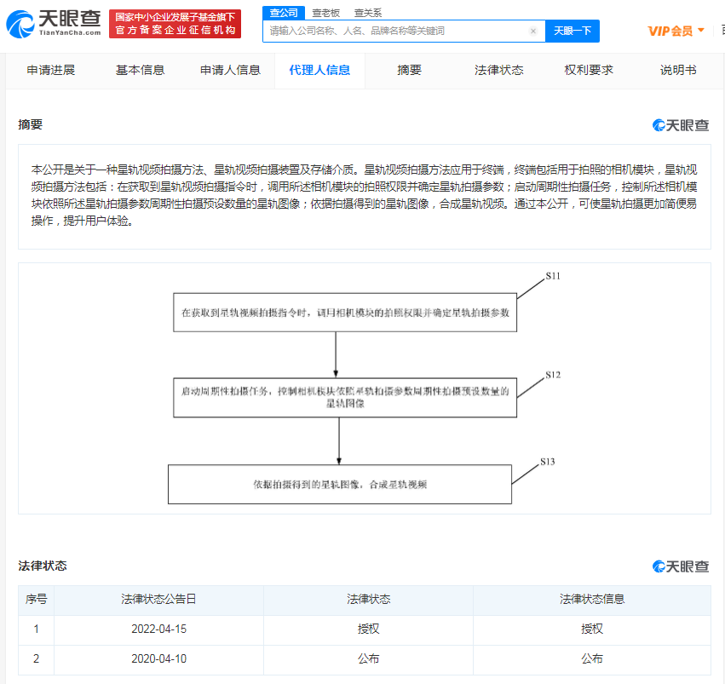Click the 2022-04-15 date cell
This screenshot has height=684, width=725.
point(158,629)
